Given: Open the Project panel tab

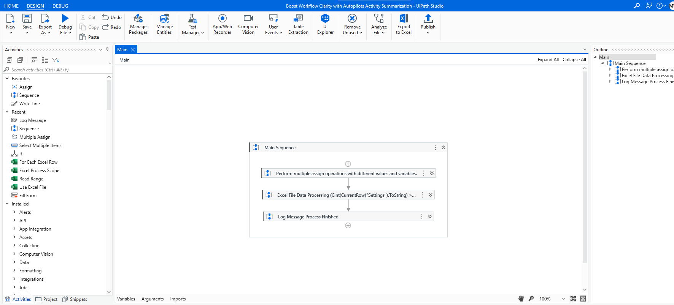Looking at the screenshot, I should [46, 299].
